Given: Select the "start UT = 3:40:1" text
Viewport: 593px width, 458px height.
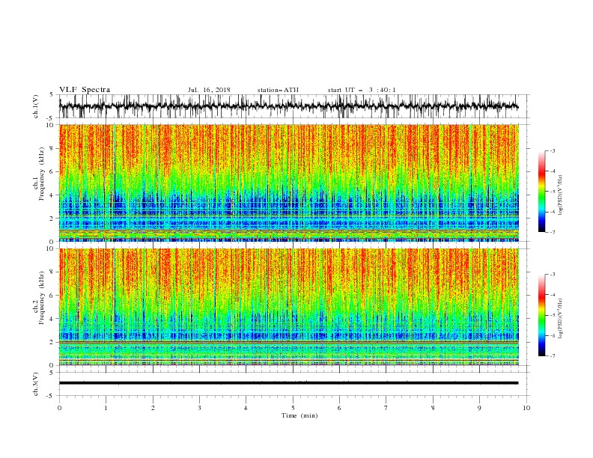Looking at the screenshot, I should pyautogui.click(x=362, y=90).
